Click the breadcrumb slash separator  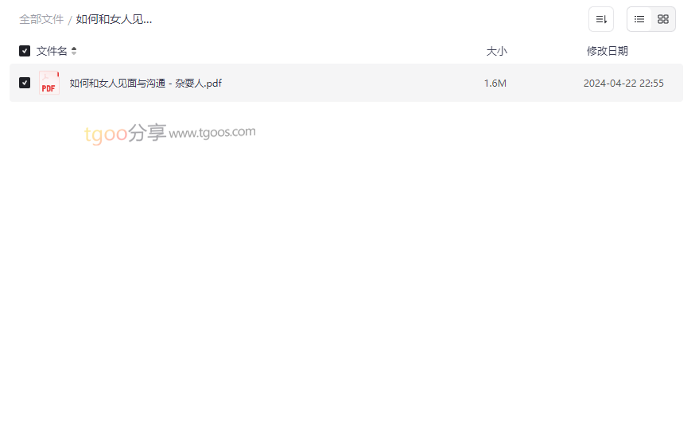point(70,21)
